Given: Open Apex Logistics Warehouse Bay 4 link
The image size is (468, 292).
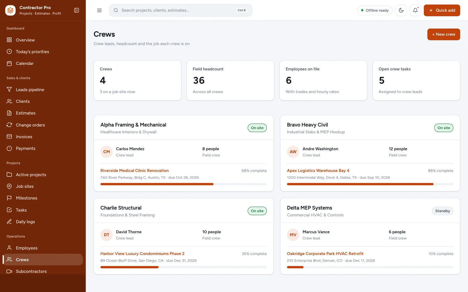Looking at the screenshot, I should (318, 171).
